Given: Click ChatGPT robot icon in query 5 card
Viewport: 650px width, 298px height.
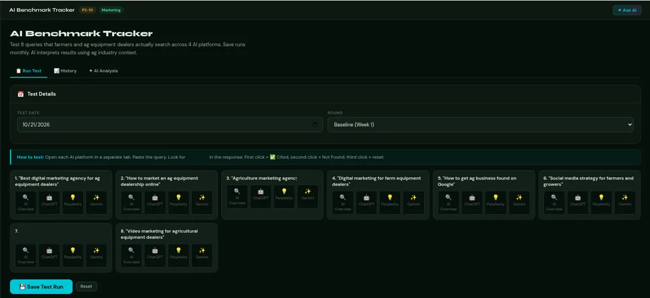Looking at the screenshot, I should [472, 197].
